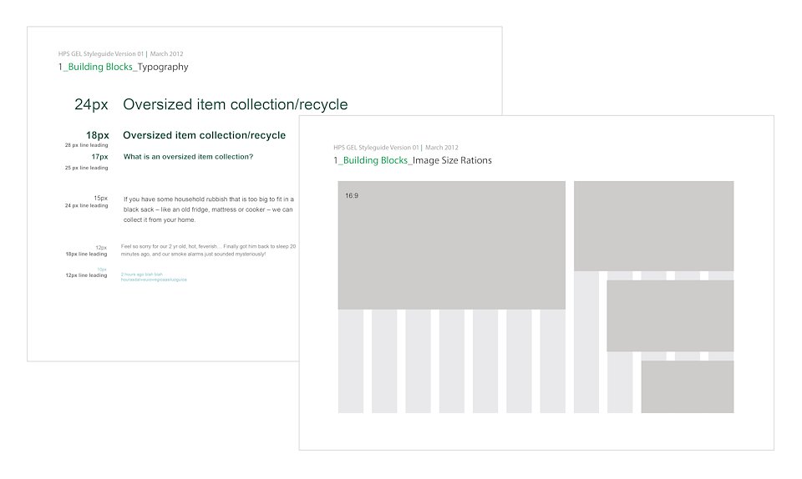The image size is (802, 479).
Task: Click the household rubbish paragraph text
Action: pyautogui.click(x=208, y=209)
